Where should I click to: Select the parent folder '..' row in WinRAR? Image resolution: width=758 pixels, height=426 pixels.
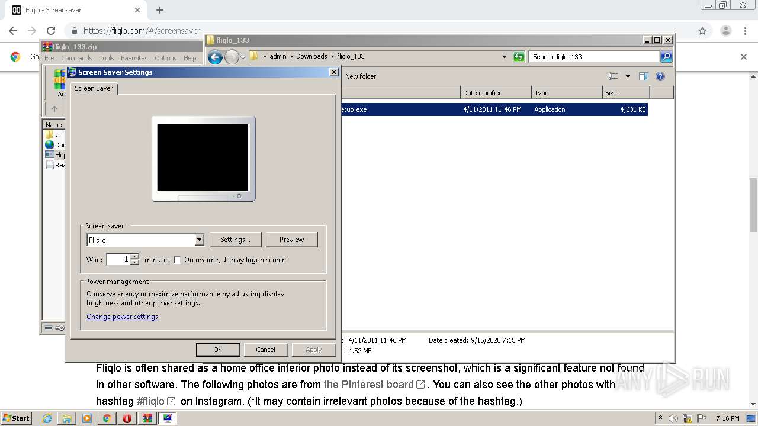[x=54, y=135]
